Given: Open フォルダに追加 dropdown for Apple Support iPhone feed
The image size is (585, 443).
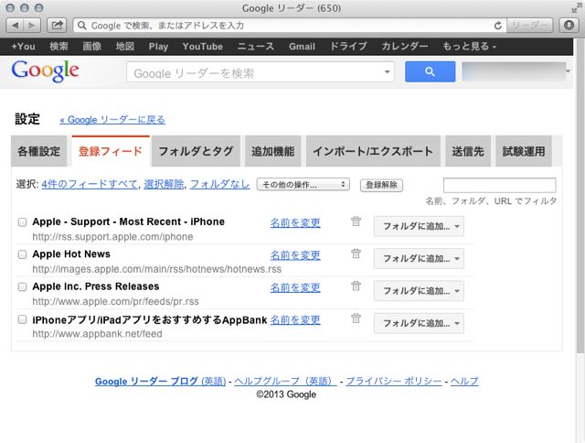Looking at the screenshot, I should 419,226.
